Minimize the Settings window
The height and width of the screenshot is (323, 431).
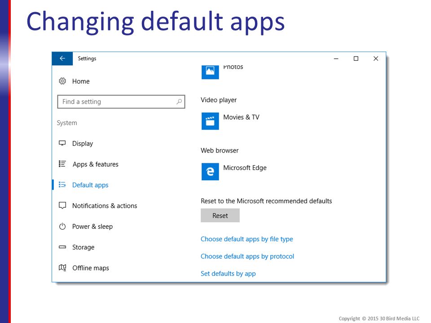coord(336,58)
